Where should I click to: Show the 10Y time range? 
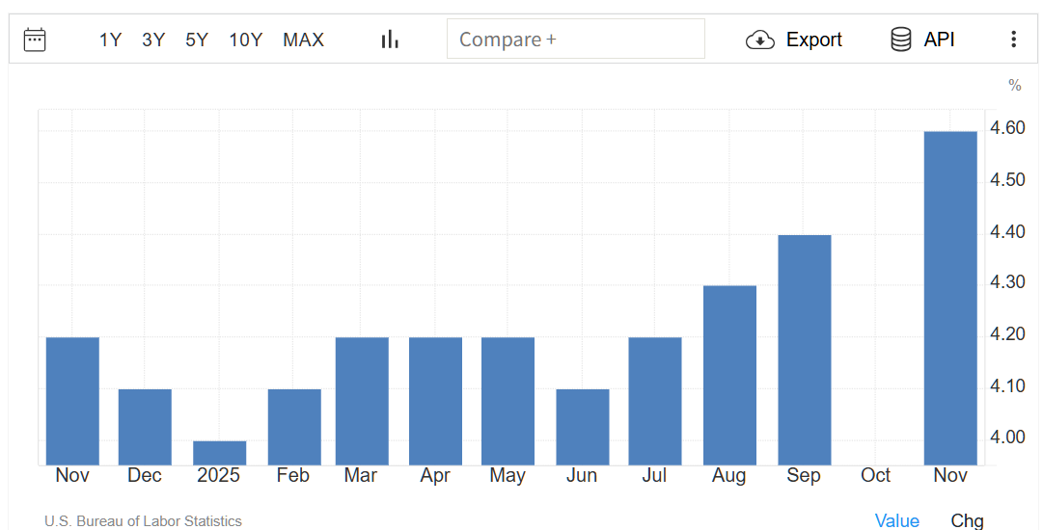coord(245,40)
